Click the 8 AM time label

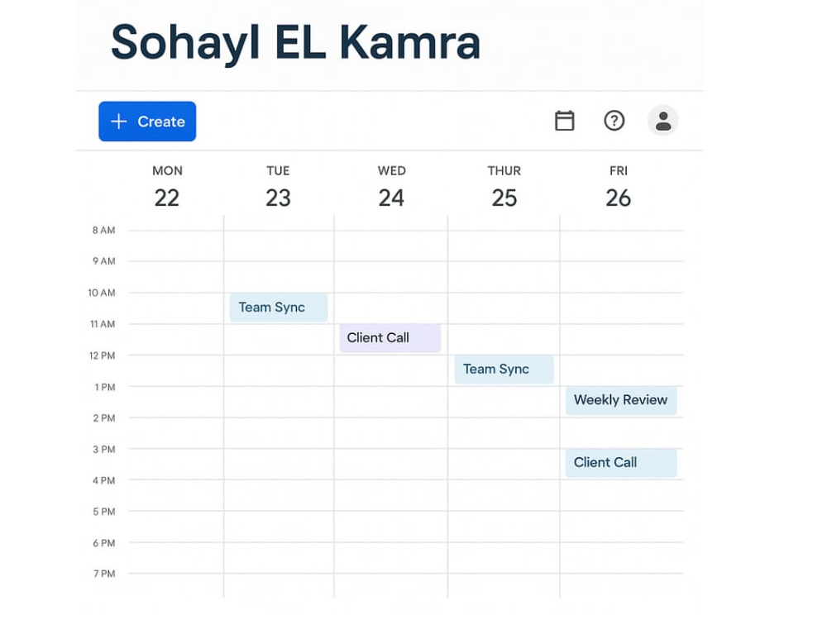click(x=104, y=231)
